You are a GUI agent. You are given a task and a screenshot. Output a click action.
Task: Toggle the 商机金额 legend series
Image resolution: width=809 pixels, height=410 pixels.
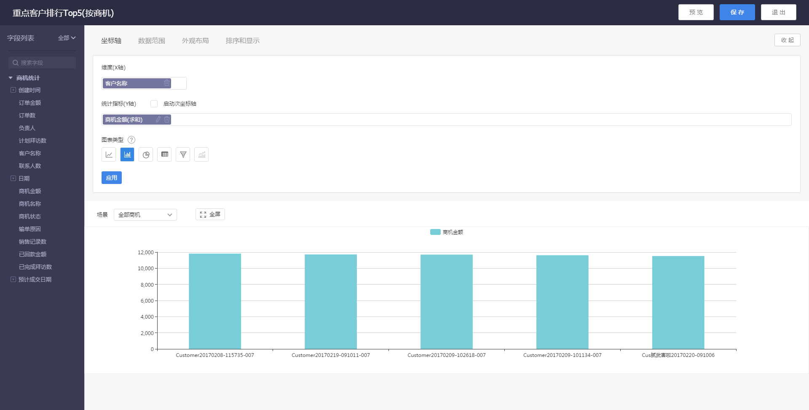click(446, 232)
